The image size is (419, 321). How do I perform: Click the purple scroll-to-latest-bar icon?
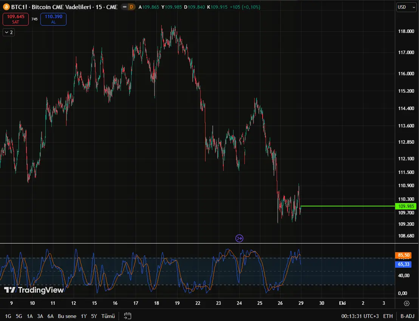click(x=239, y=238)
